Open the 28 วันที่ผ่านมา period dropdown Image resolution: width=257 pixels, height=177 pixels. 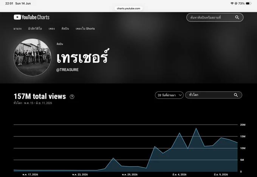click(x=169, y=95)
